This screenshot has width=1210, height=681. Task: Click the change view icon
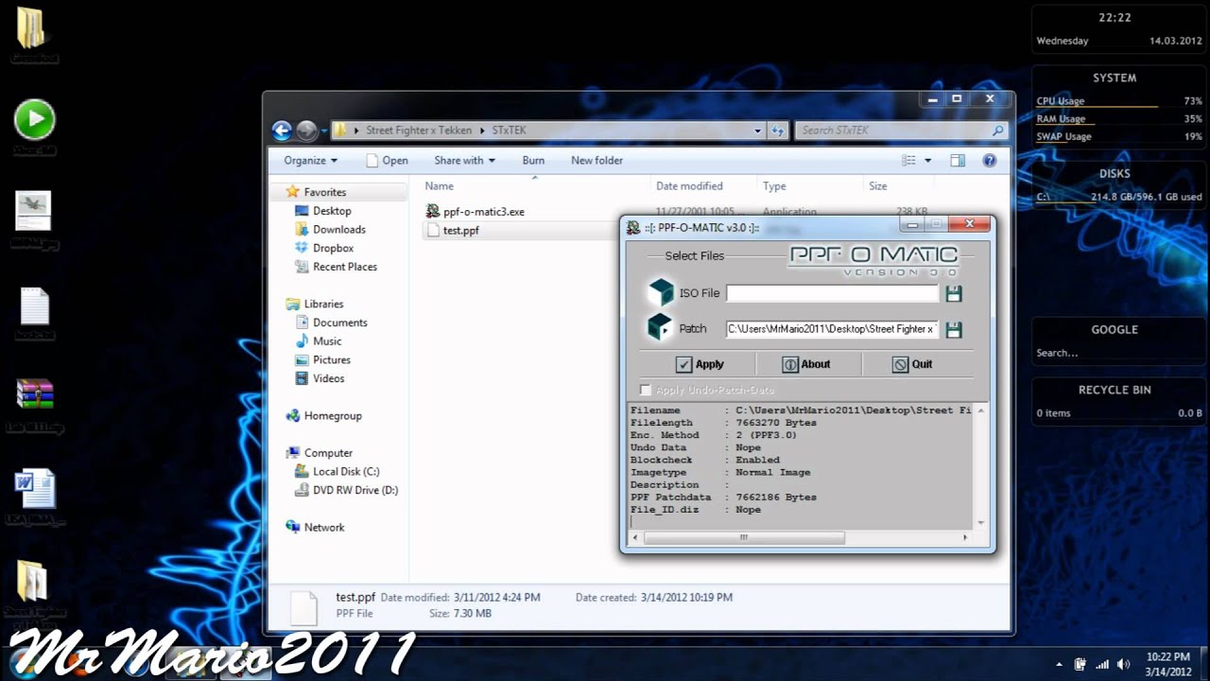coord(909,161)
